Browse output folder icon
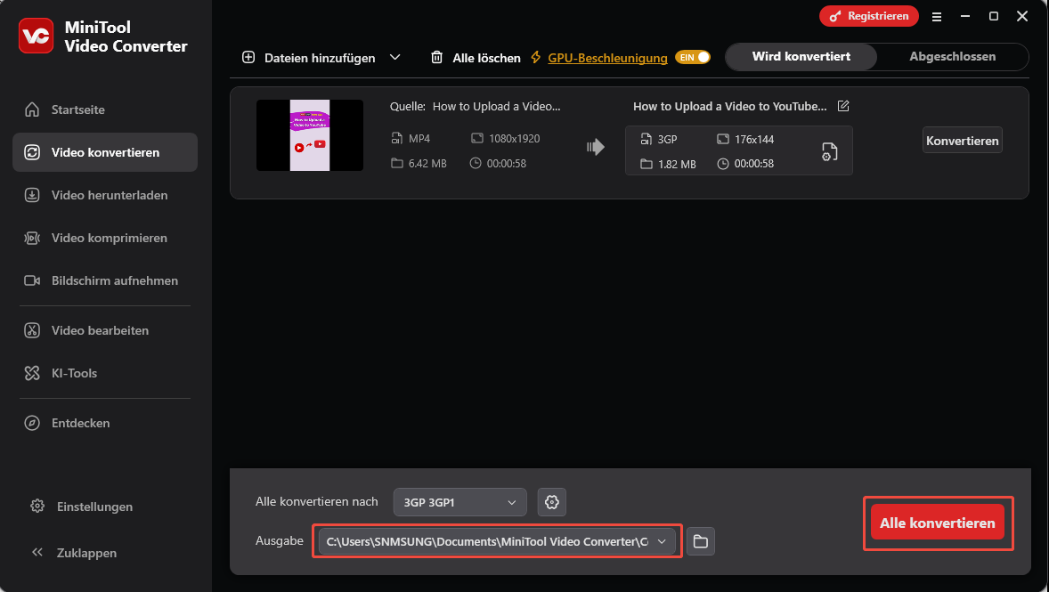The height and width of the screenshot is (592, 1049). 701,541
